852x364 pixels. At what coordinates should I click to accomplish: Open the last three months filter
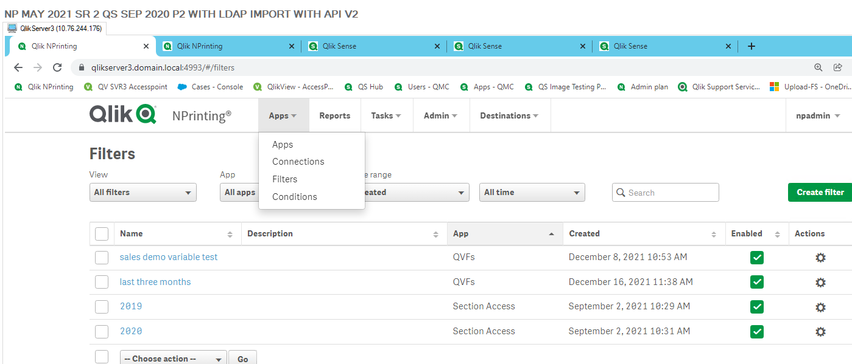point(155,282)
